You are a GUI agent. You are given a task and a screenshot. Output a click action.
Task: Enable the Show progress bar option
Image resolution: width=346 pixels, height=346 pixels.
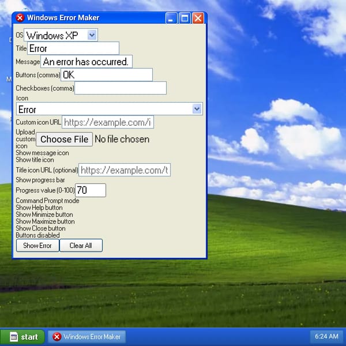click(40, 180)
